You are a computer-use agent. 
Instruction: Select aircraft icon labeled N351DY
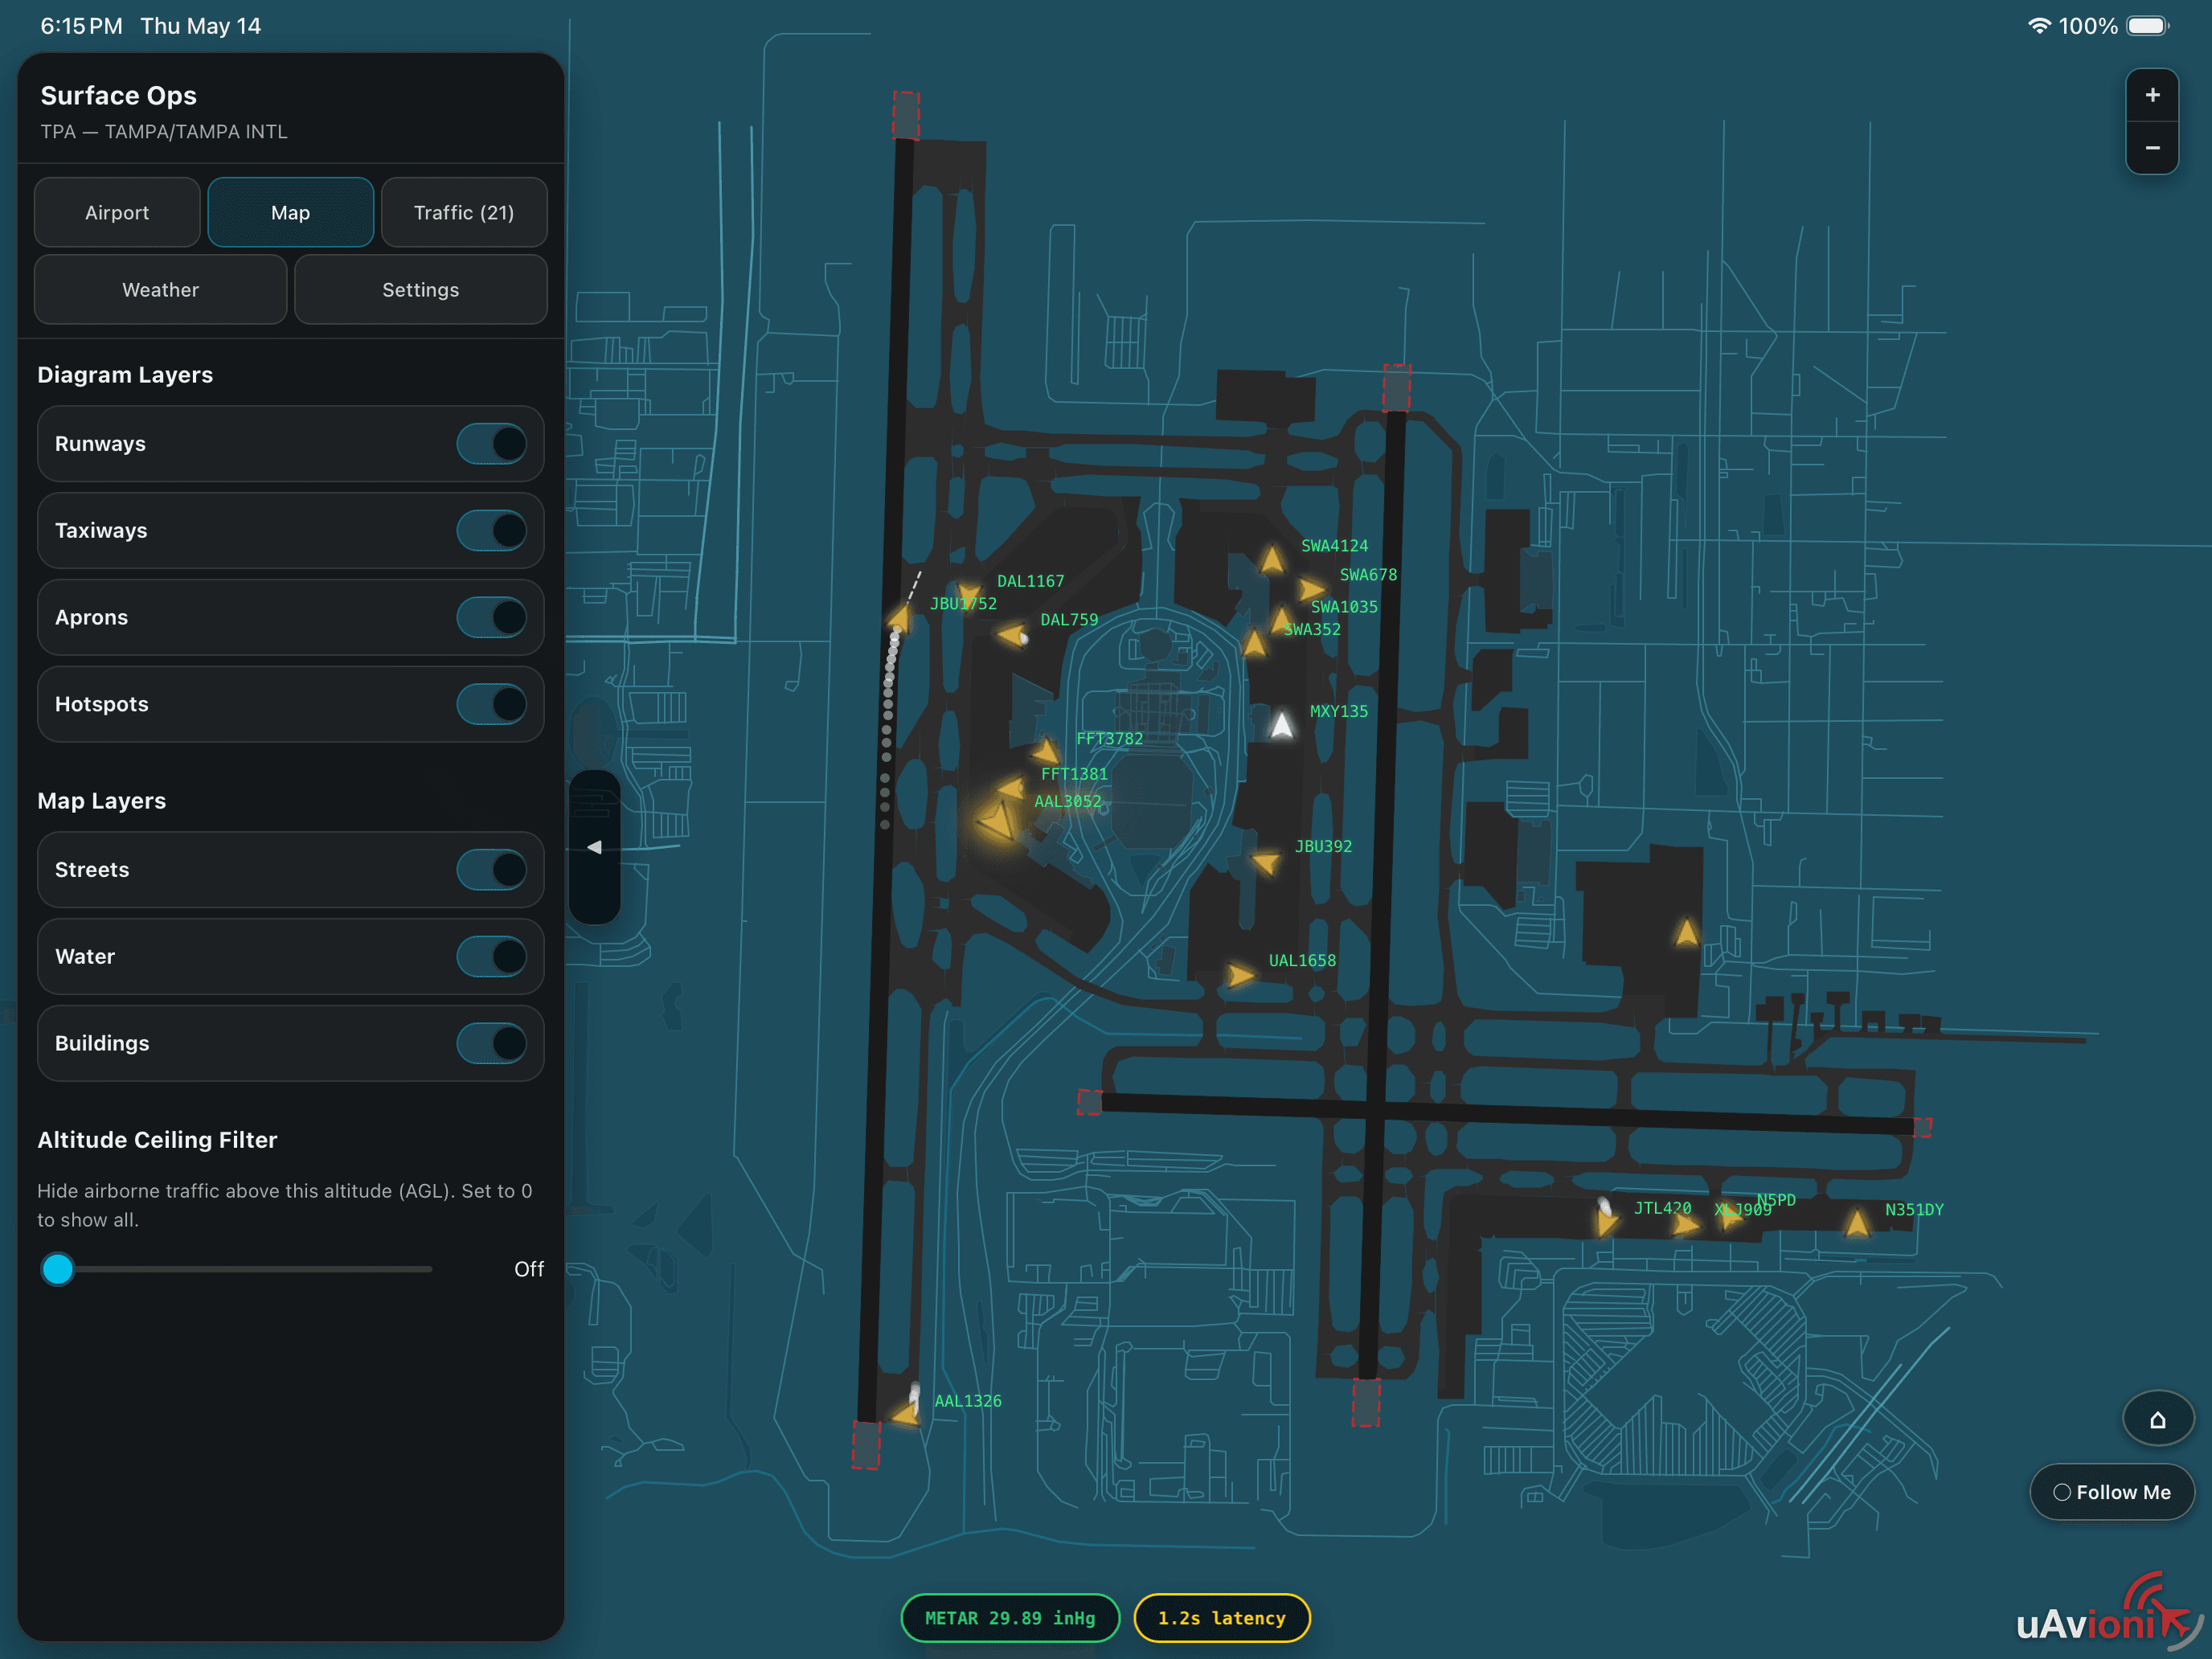point(1857,1223)
